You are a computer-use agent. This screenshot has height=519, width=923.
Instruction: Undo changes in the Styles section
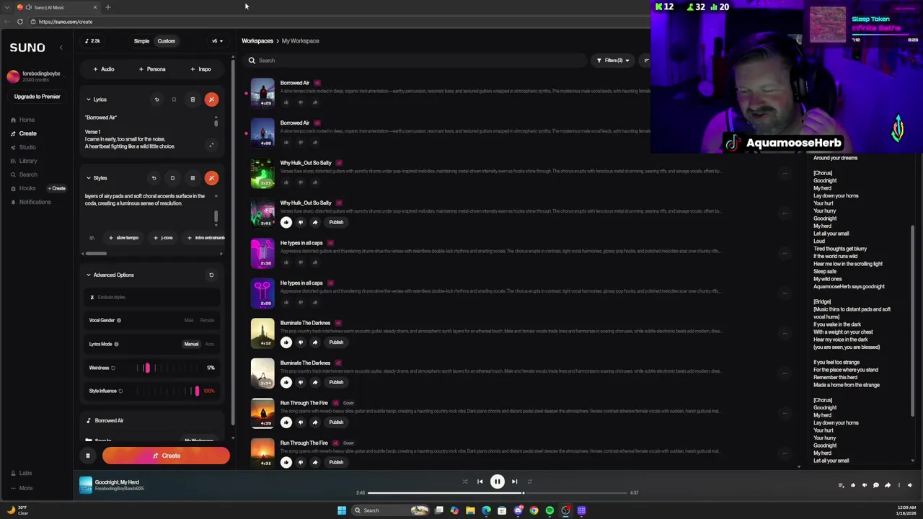(154, 178)
